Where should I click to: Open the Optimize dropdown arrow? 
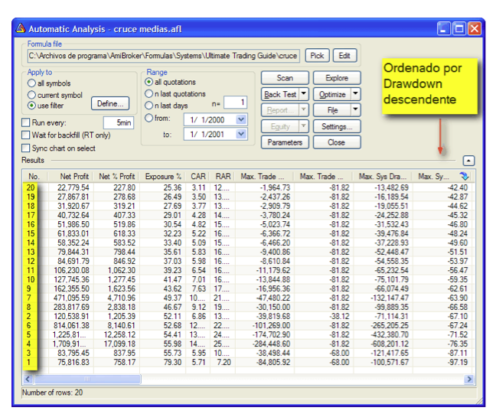pyautogui.click(x=356, y=94)
